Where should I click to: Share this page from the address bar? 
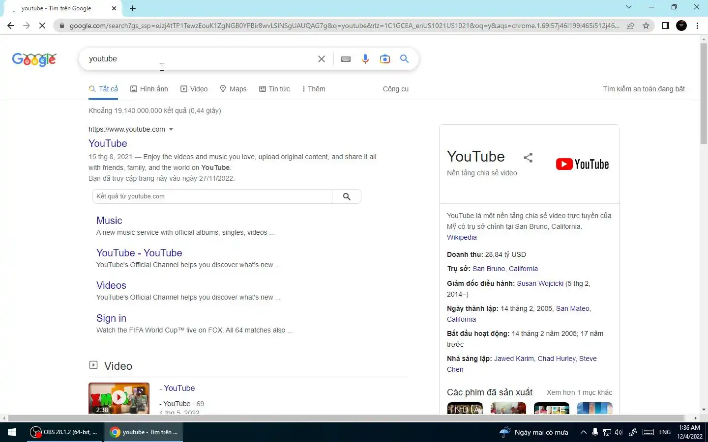tap(630, 26)
